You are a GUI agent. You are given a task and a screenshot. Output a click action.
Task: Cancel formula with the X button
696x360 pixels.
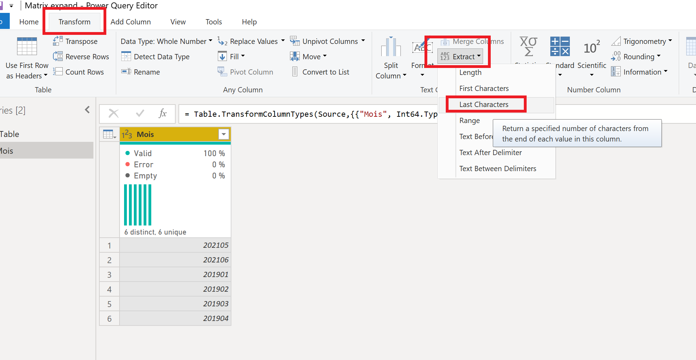click(114, 114)
